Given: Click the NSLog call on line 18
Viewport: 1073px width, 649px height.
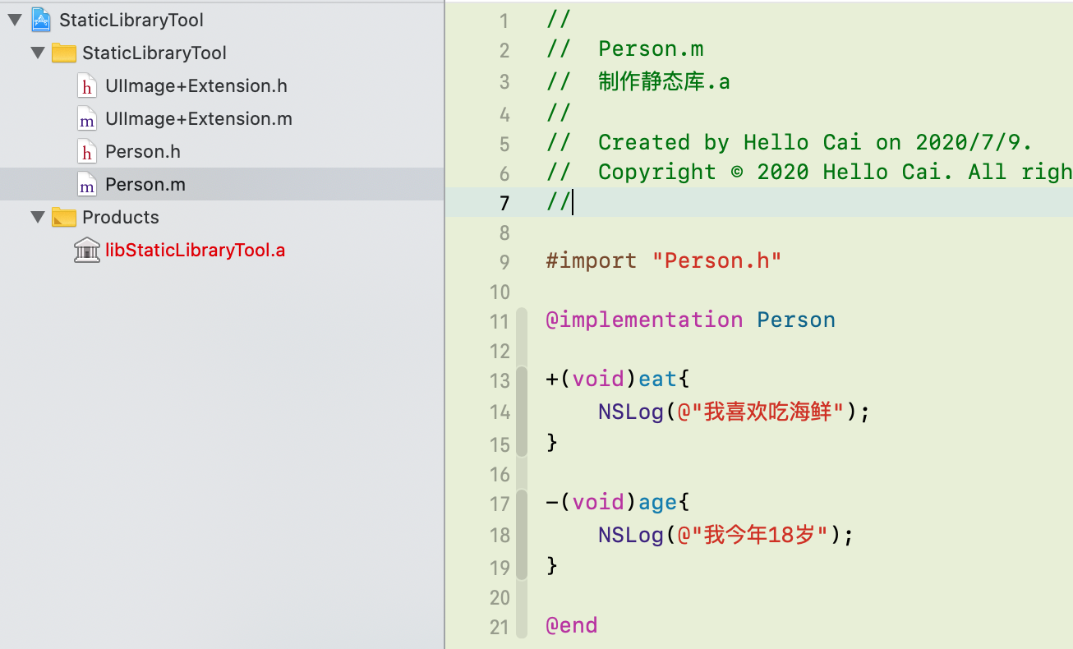Looking at the screenshot, I should point(631,535).
